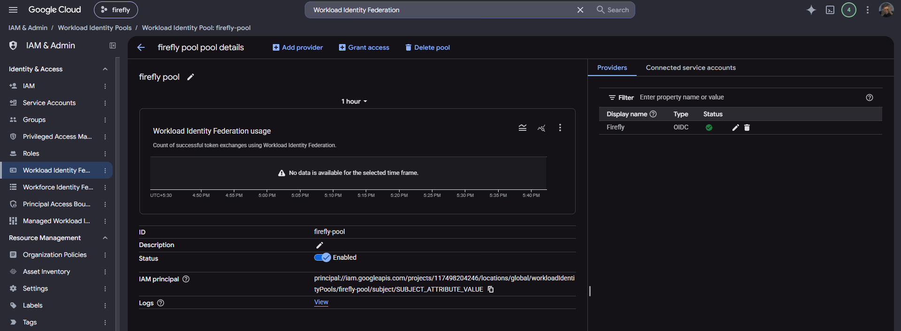Screen dimensions: 901x331
Task: Collapse the IAM & Admin sidebar panel icon
Action: pos(113,45)
